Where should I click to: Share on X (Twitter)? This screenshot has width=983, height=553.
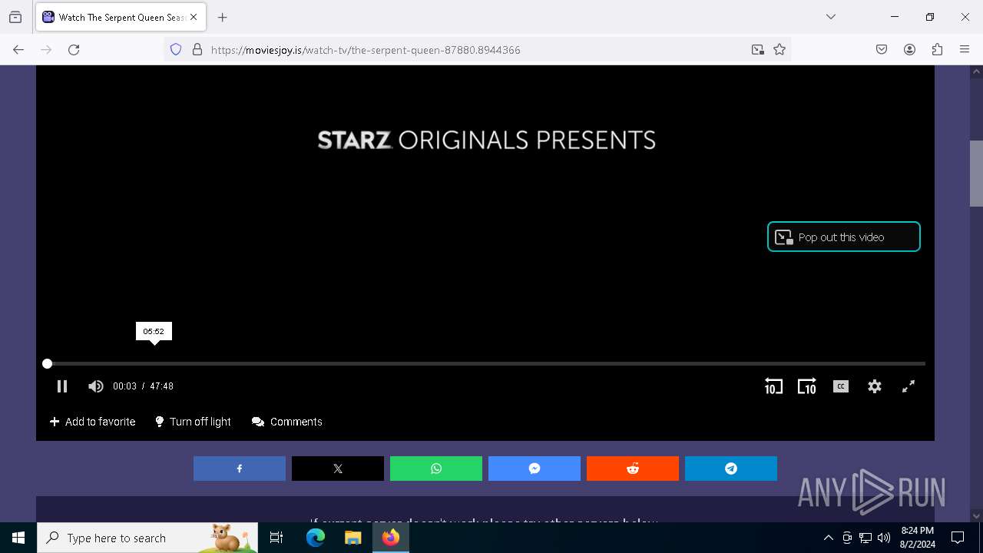338,469
